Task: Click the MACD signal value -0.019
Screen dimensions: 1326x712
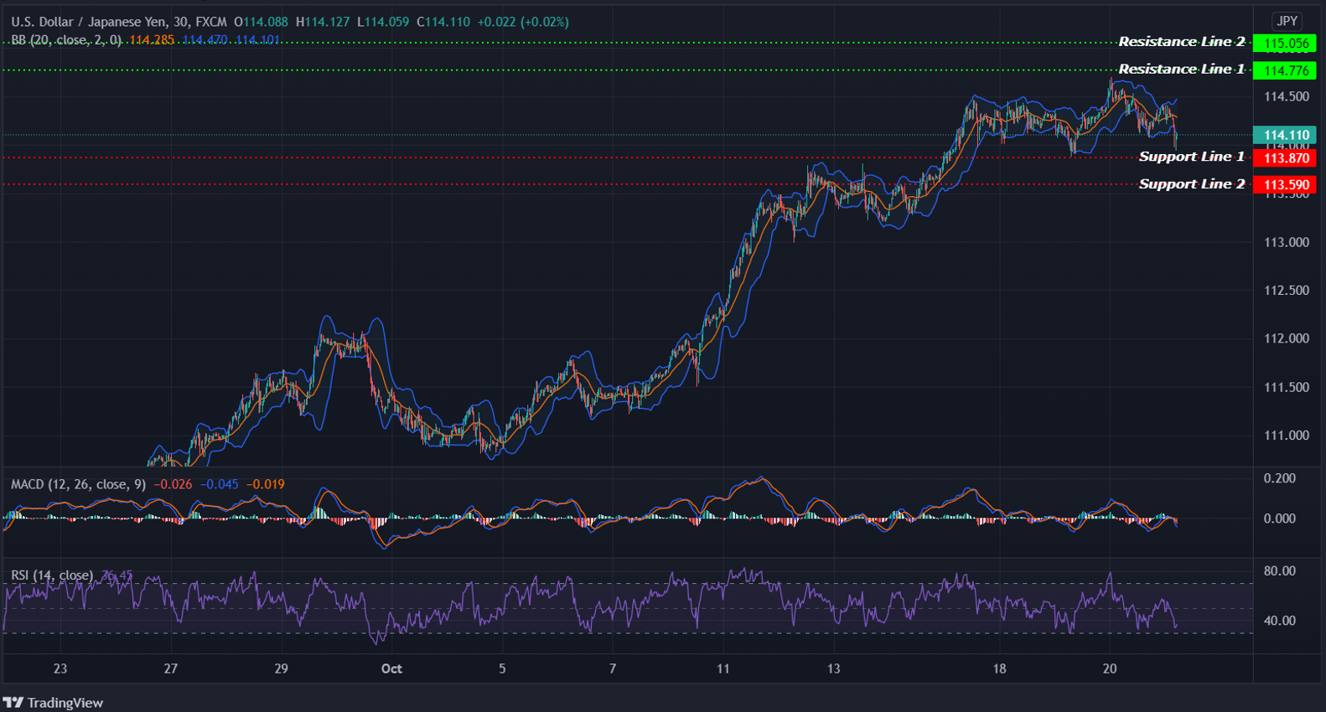Action: [x=265, y=484]
